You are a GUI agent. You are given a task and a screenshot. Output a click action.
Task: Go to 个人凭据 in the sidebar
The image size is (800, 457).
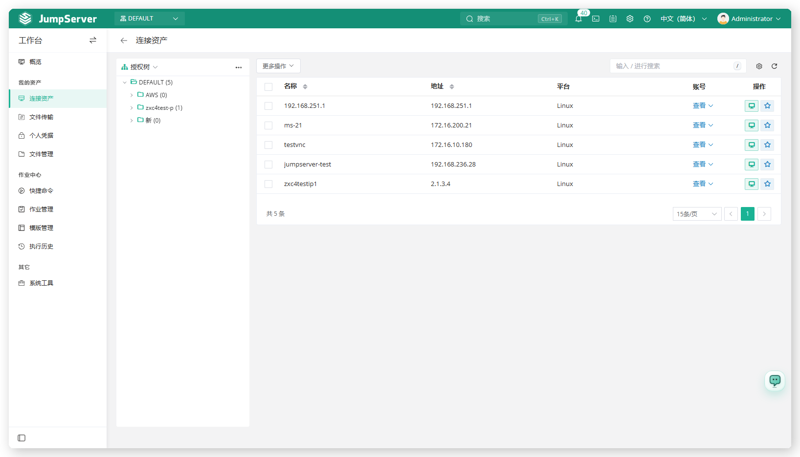click(x=58, y=136)
